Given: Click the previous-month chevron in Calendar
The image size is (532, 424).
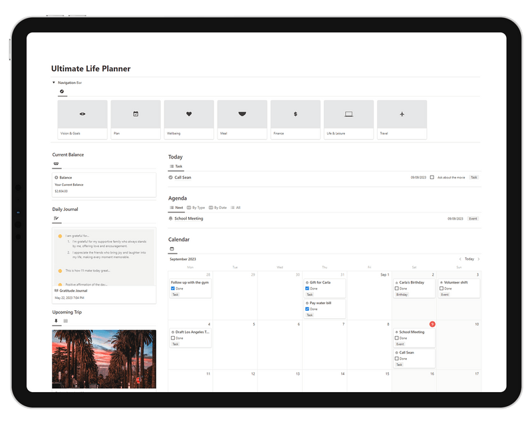Looking at the screenshot, I should 460,259.
